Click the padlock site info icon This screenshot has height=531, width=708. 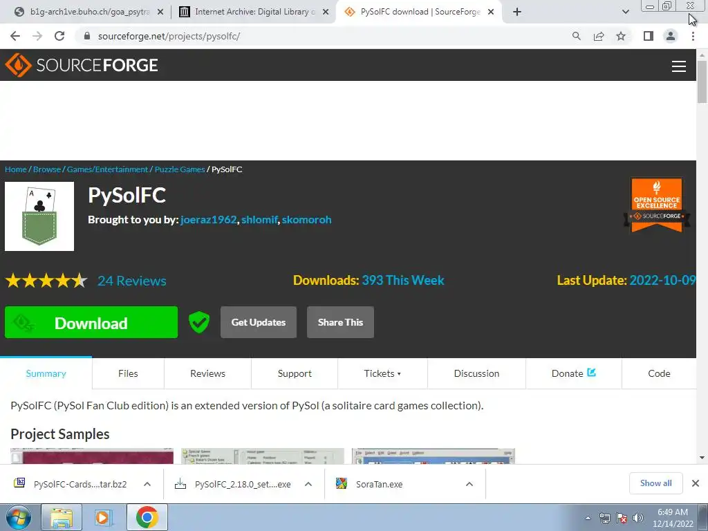(87, 36)
